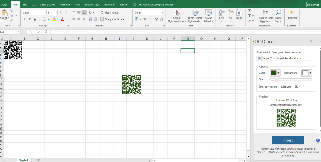Toggle bold K formatting
The image size is (321, 162).
click(x=25, y=19)
